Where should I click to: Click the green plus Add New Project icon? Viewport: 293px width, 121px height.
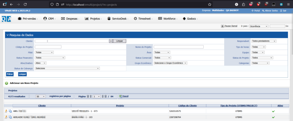pyautogui.click(x=7, y=83)
